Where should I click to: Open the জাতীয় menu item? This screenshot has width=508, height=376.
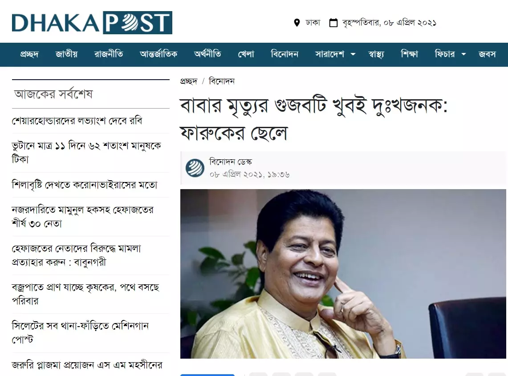[x=66, y=54]
